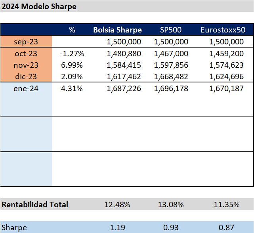The width and height of the screenshot is (254, 233).
Task: Select Eurostoxx50 value 1,624,696
Action: tap(227, 76)
